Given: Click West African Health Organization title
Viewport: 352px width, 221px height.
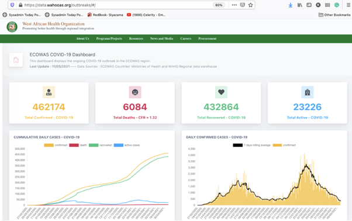Looking at the screenshot, I should [53, 24].
